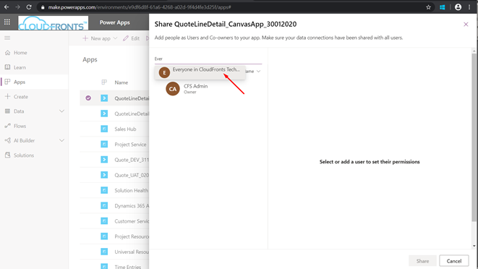Click the browser address bar URL

140,7
